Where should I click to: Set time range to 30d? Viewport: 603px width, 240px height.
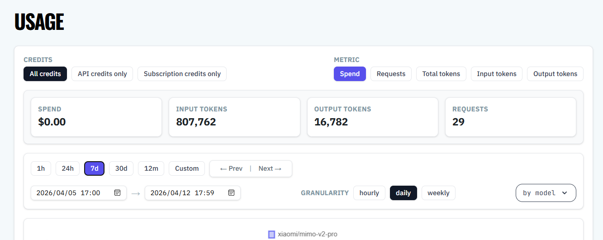(121, 168)
